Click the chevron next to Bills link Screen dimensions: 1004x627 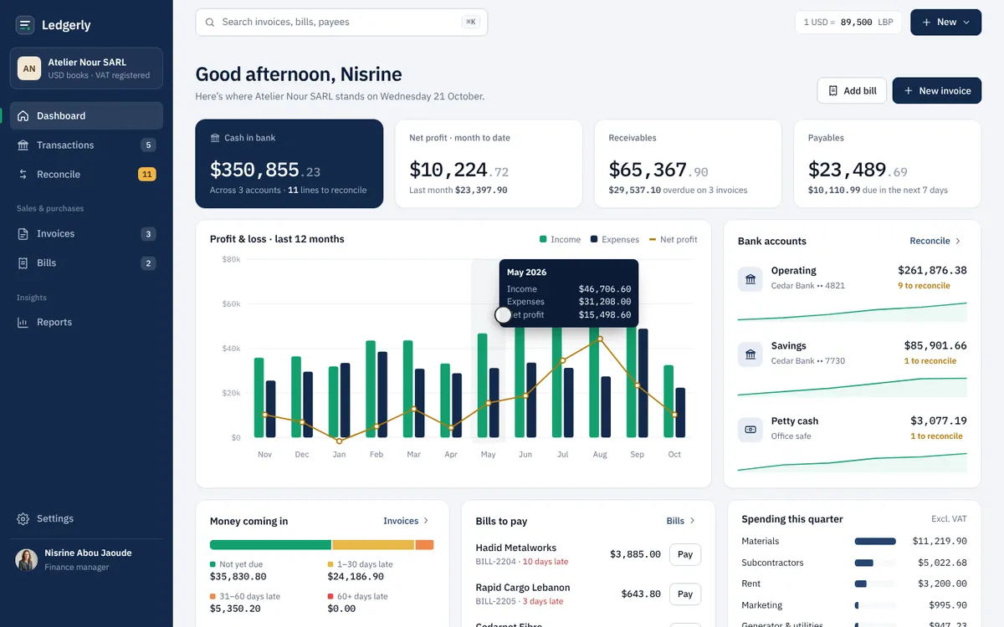point(692,521)
